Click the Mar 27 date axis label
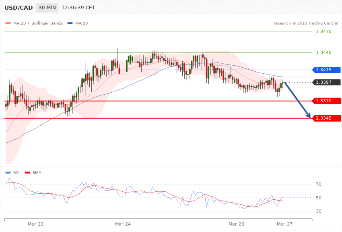Viewport: 342px width, 232px height. [x=284, y=224]
